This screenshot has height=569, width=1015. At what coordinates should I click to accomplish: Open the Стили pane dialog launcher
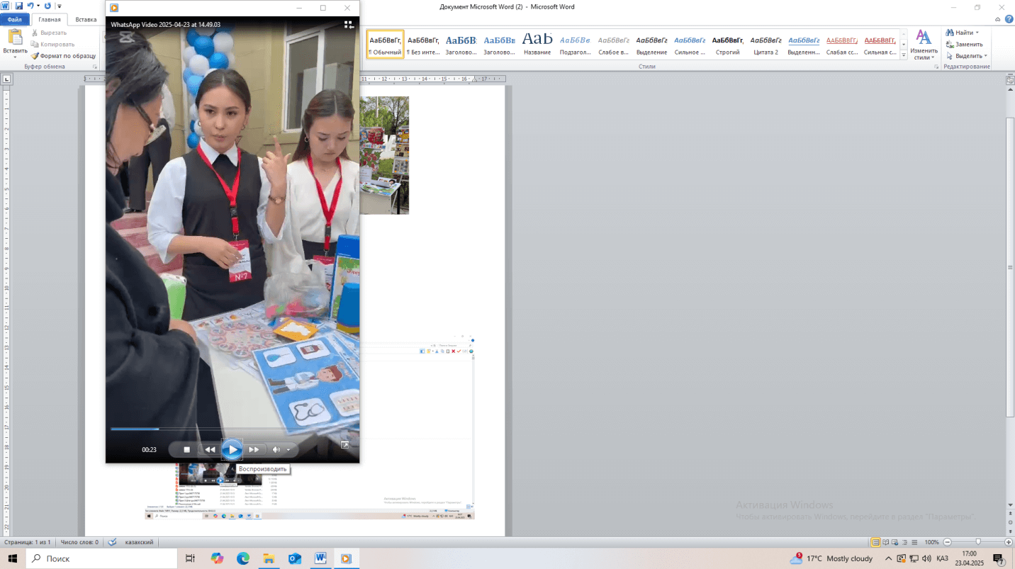936,67
